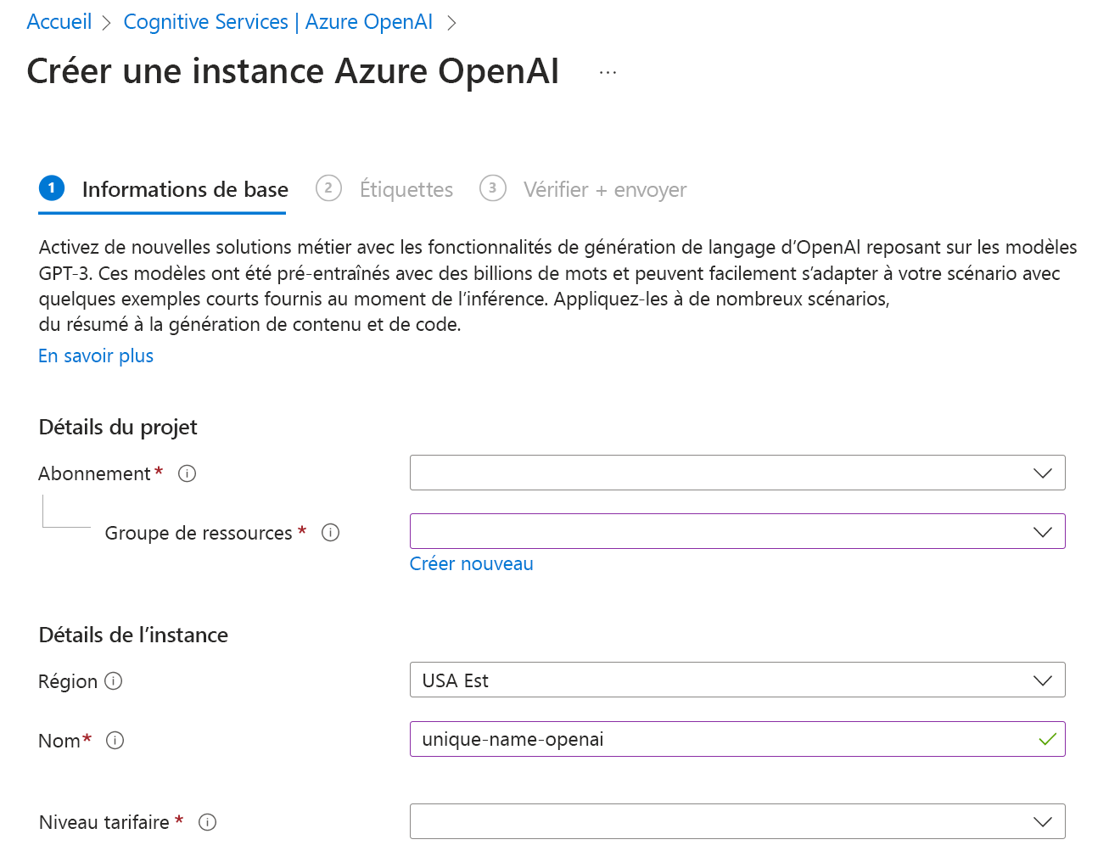
Task: Click green validation checkmark in Nom field
Action: tap(1047, 739)
